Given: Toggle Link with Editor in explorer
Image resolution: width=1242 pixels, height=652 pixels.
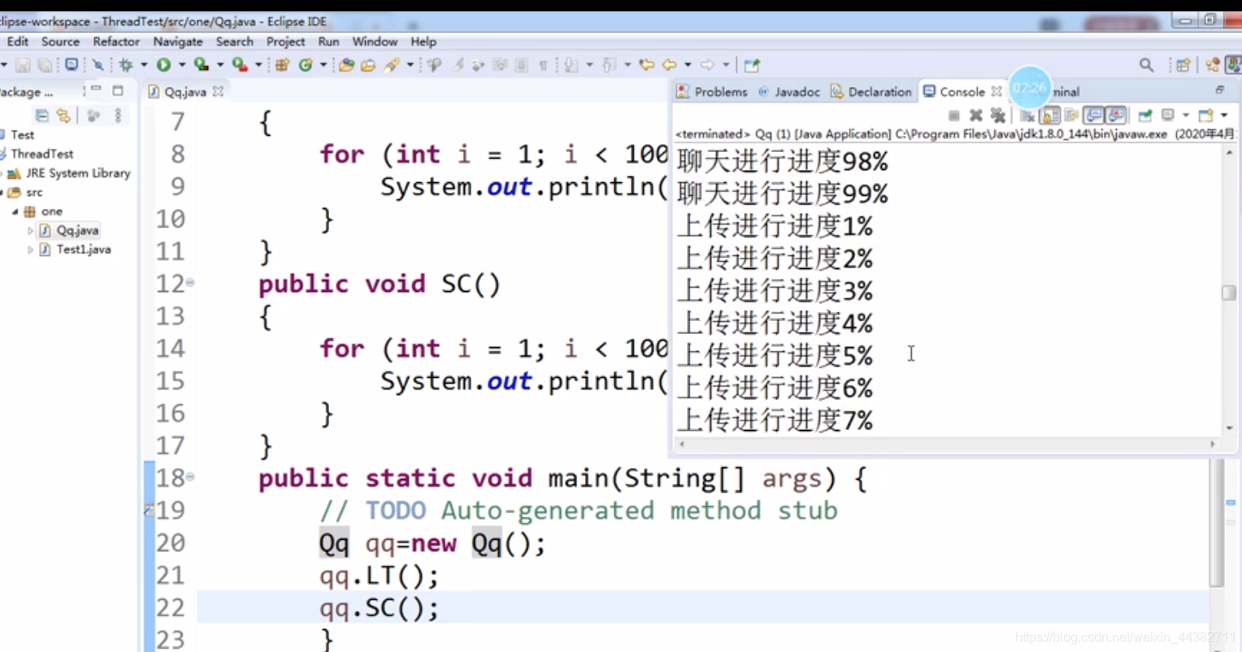Looking at the screenshot, I should click(63, 115).
